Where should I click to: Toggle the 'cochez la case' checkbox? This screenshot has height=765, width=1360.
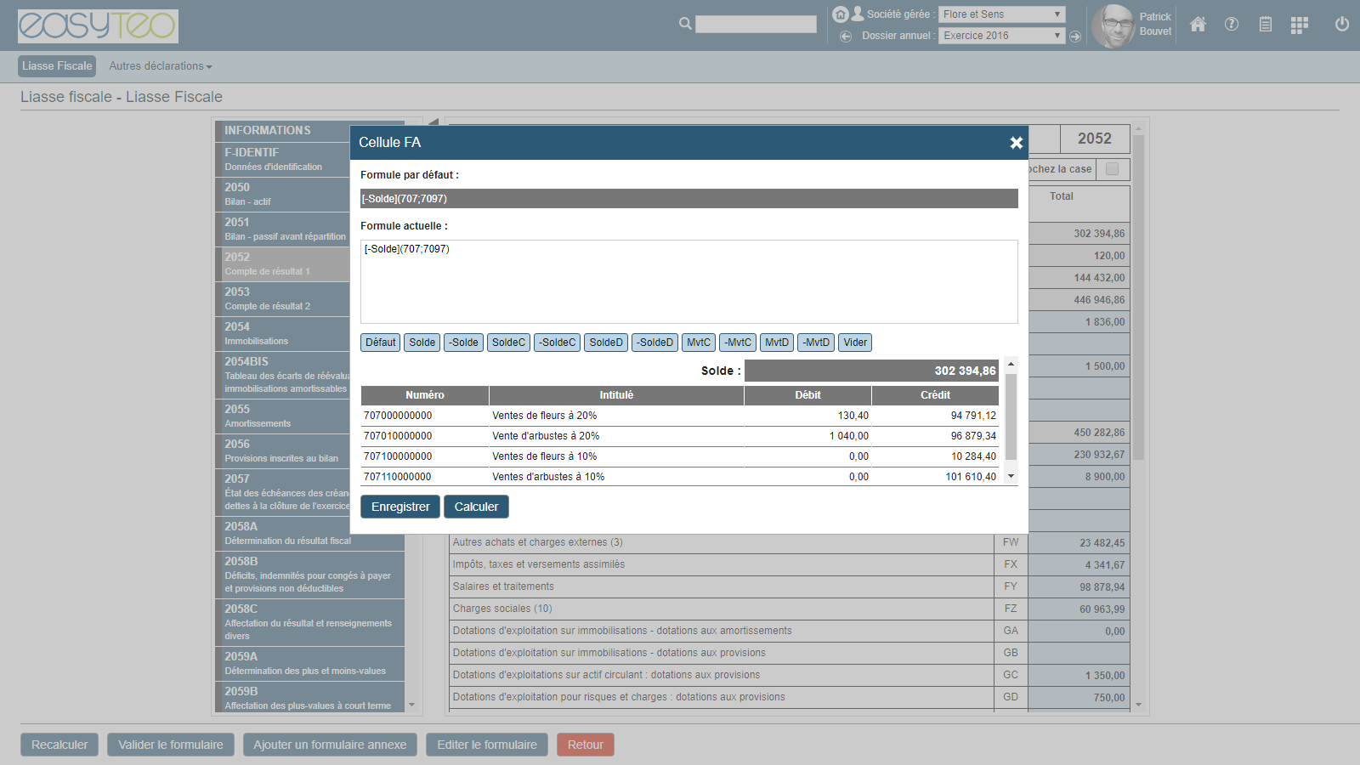1112,169
